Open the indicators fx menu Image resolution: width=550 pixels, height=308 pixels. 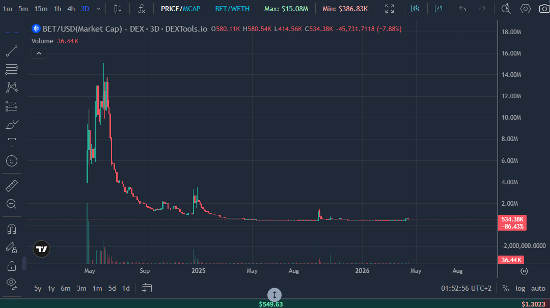click(x=142, y=9)
